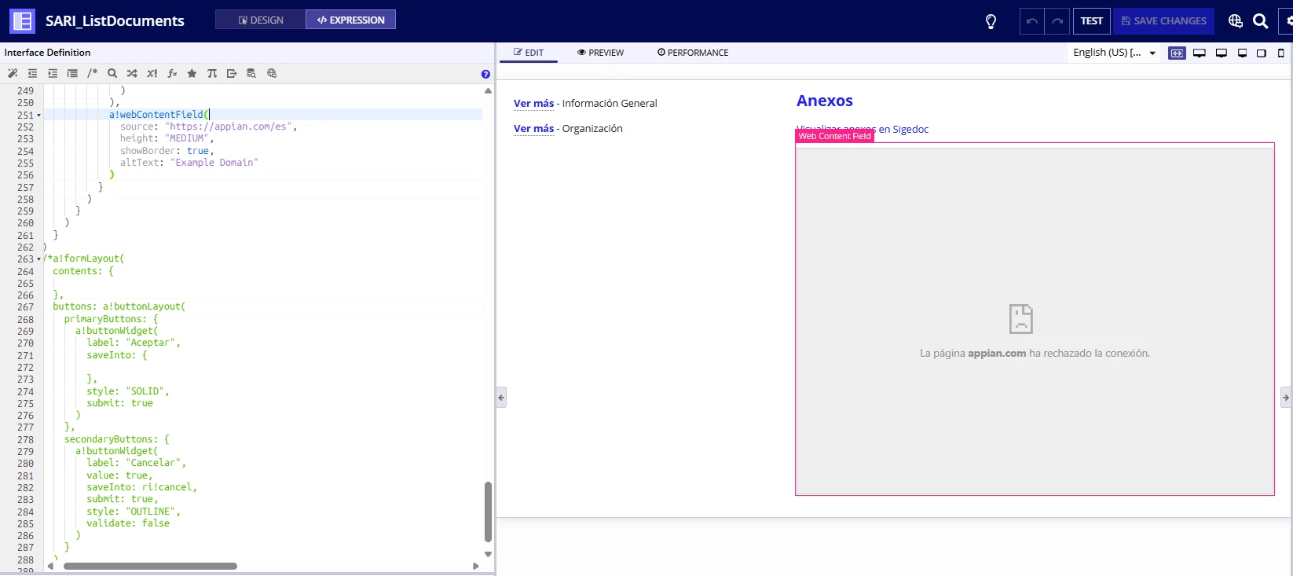This screenshot has width=1293, height=576.
Task: Click the Web Content Field pink label
Action: pyautogui.click(x=835, y=136)
